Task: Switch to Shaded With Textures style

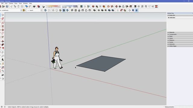Action: coord(64,10)
